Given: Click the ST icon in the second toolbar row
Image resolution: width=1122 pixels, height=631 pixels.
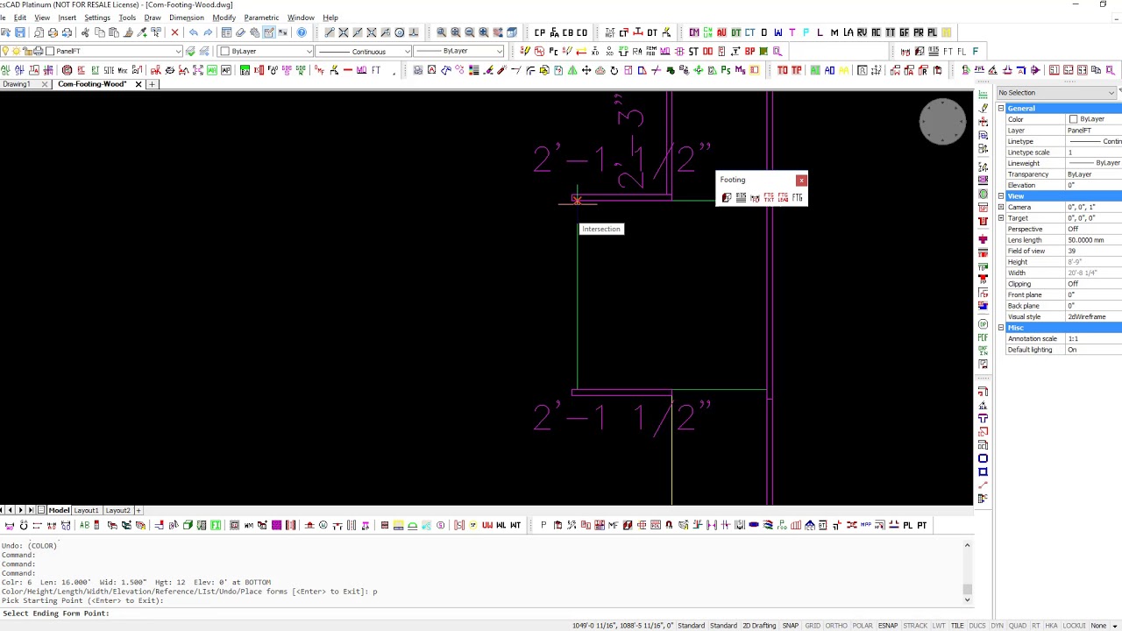Looking at the screenshot, I should tap(693, 51).
